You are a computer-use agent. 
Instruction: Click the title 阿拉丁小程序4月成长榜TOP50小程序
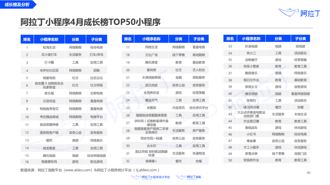90,22
